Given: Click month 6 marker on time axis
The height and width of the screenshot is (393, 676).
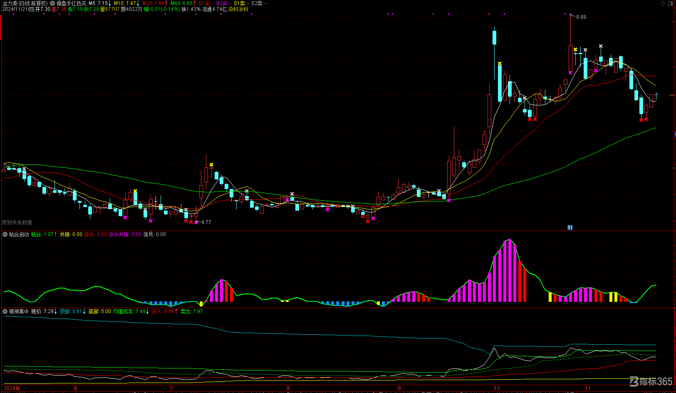Looking at the screenshot, I should 76,388.
